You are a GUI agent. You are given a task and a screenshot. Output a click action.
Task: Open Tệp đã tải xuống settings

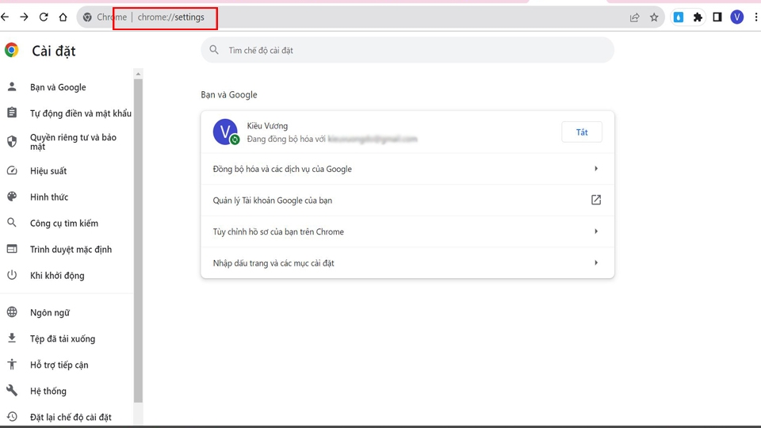click(x=63, y=338)
